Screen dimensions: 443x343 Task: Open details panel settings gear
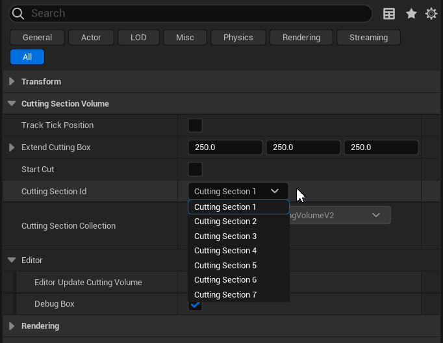[x=431, y=14]
